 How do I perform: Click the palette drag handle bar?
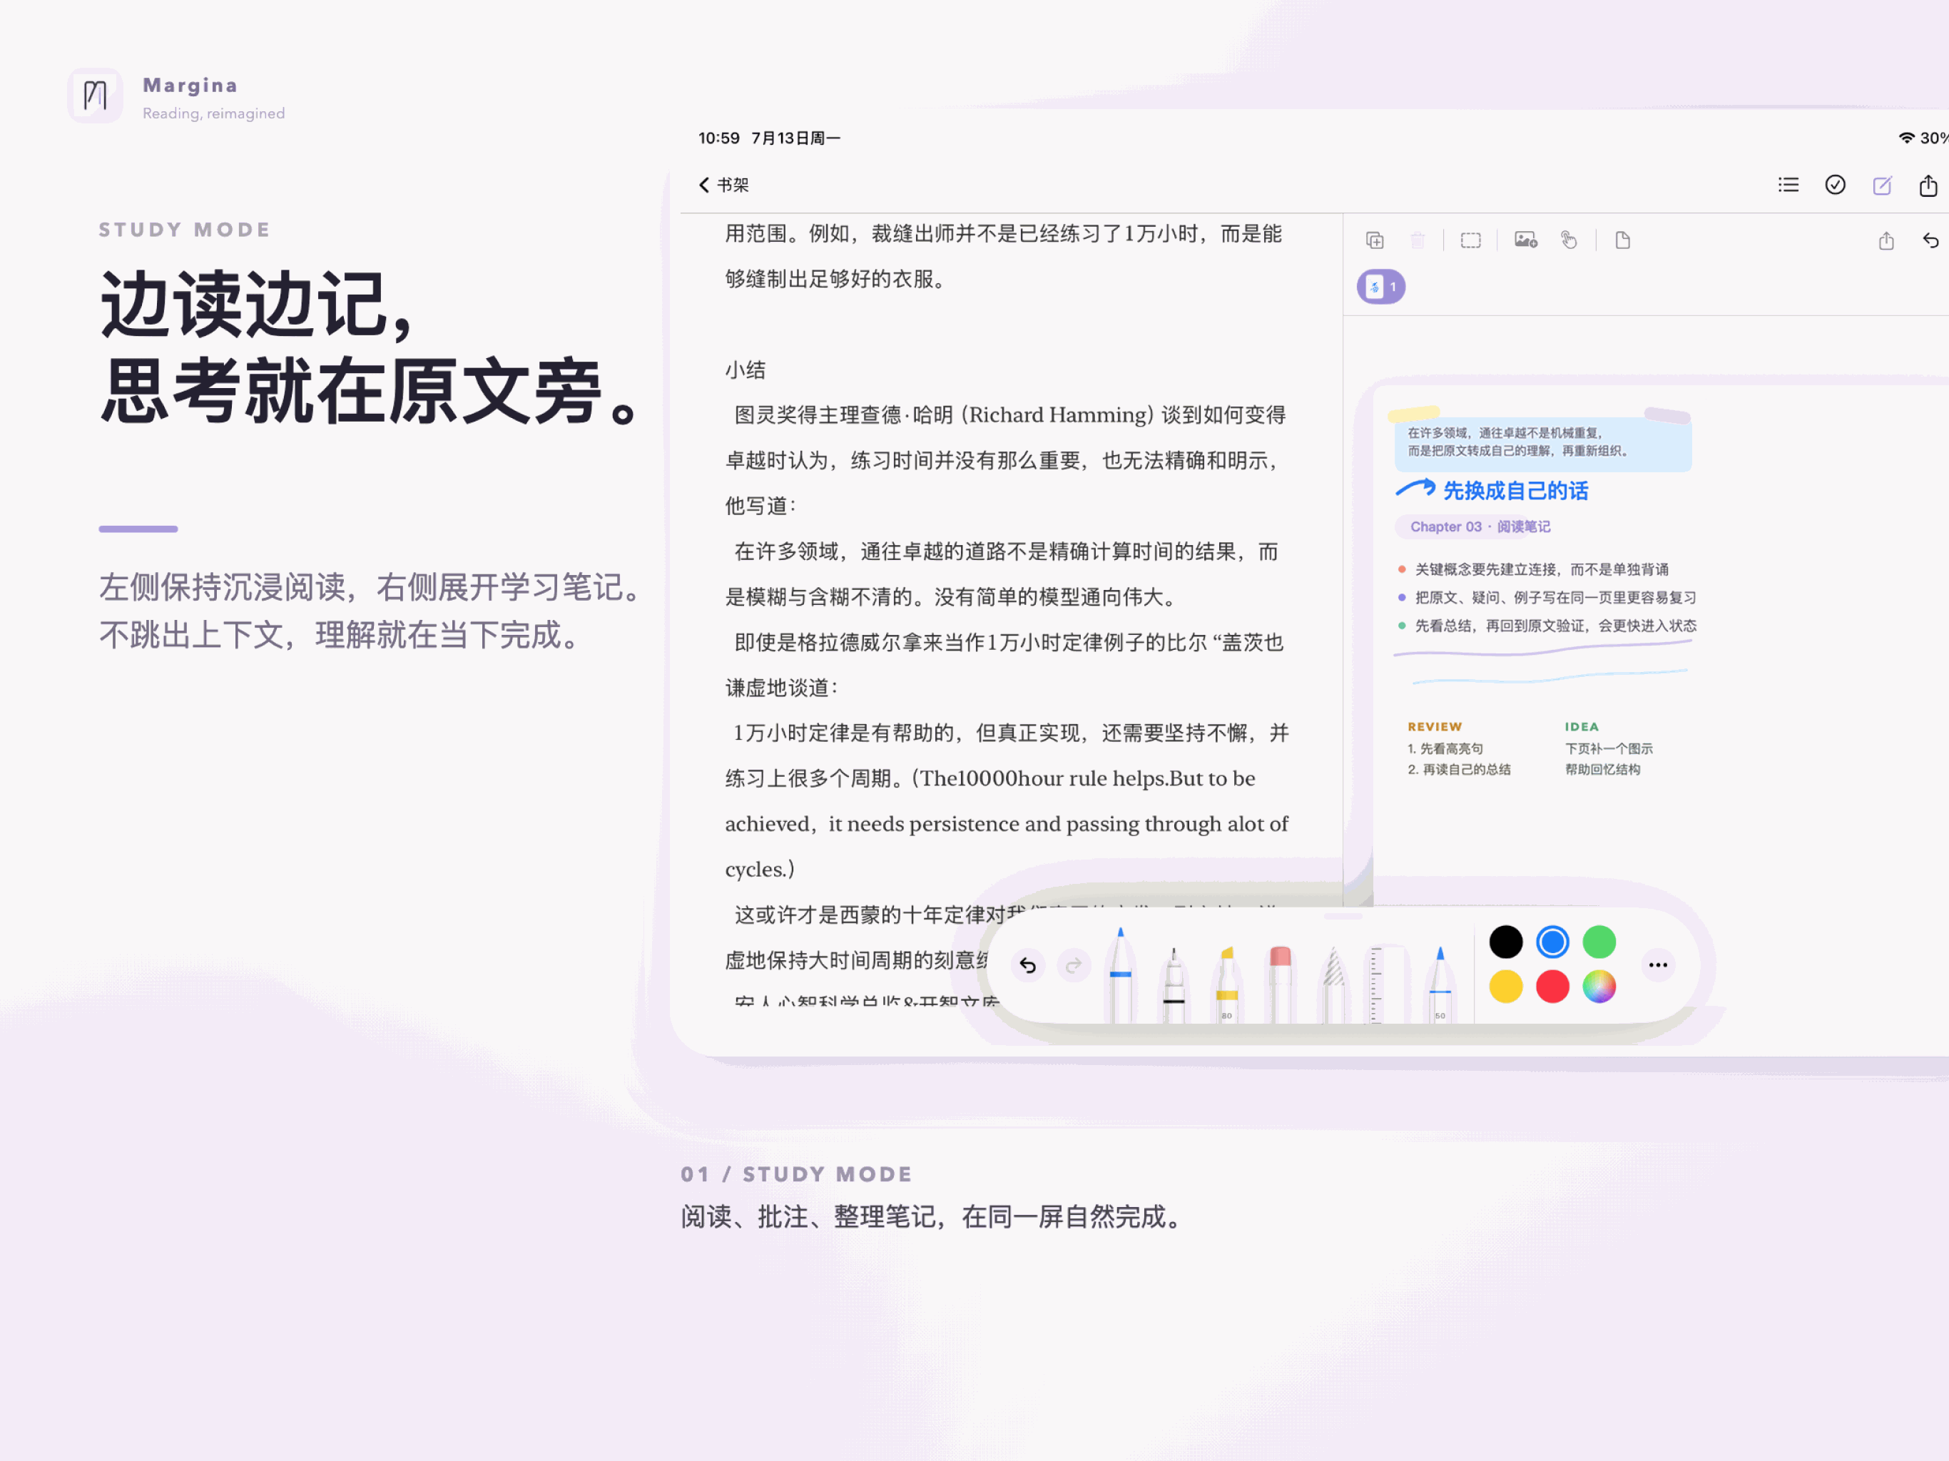pos(1343,915)
